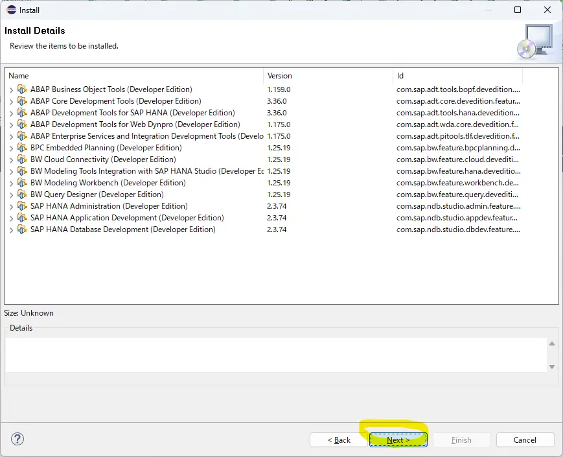Expand BW Cloud Connectivity row

[x=11, y=160]
